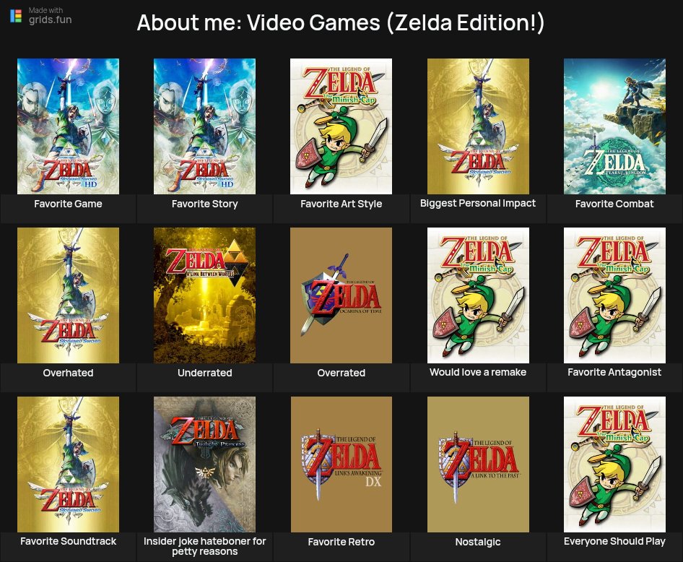Click the 'Favorite Art Style' label
Screen dimensions: 683x562
pyautogui.click(x=341, y=204)
